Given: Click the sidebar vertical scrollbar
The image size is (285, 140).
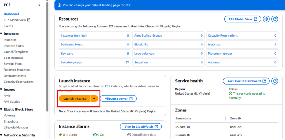Looking at the screenshot, I should coord(47,56).
